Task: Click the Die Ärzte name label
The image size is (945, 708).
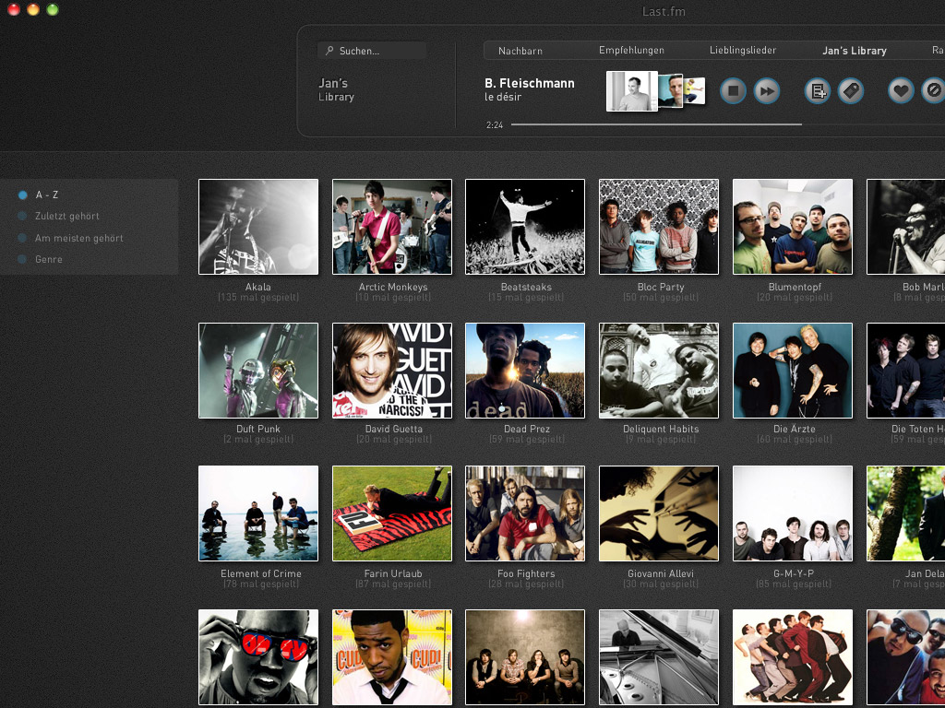Action: [x=795, y=429]
